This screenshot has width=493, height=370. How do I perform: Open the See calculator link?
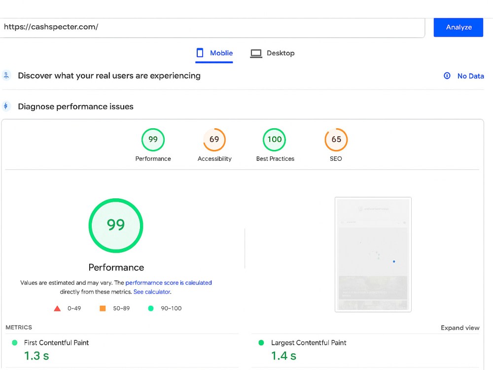pyautogui.click(x=152, y=292)
